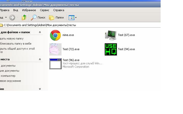
Task: Click the Поиск toolbar label
Action: click(x=41, y=17)
